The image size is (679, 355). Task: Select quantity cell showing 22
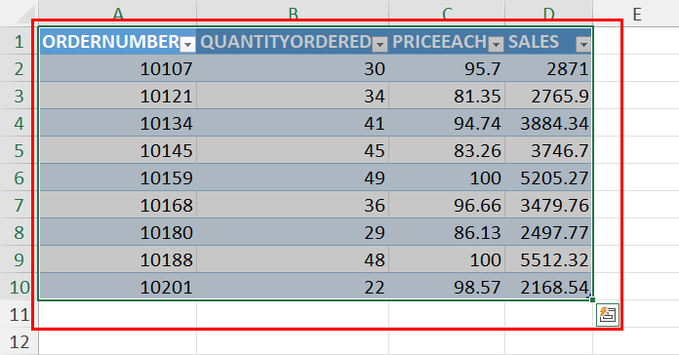pyautogui.click(x=293, y=286)
